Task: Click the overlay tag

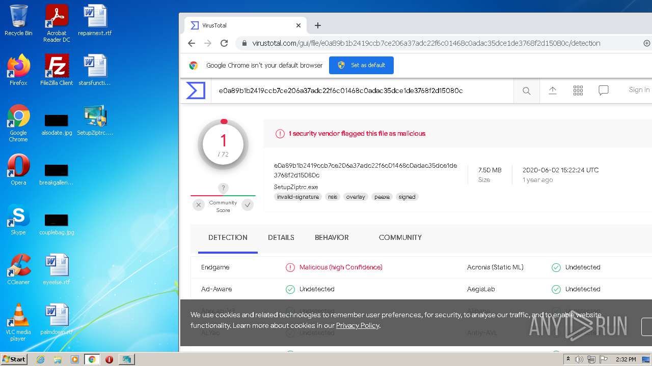Action: 356,197
